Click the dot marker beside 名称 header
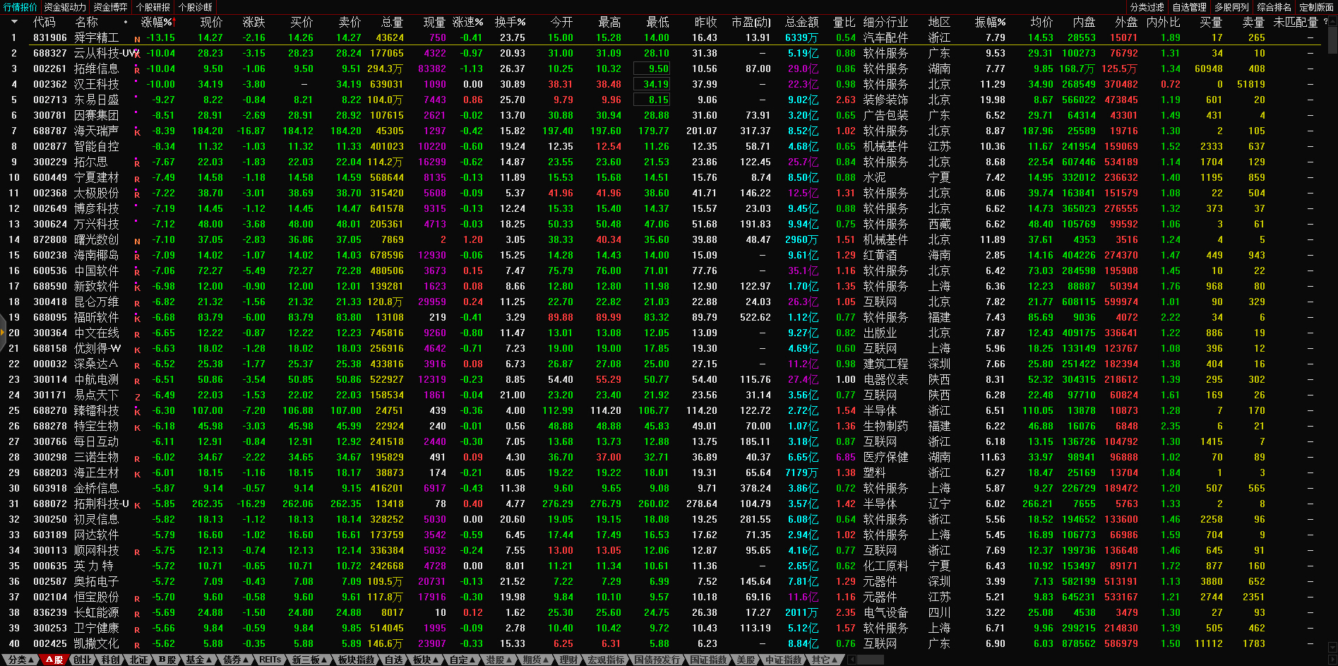The image size is (1338, 666). tap(126, 22)
